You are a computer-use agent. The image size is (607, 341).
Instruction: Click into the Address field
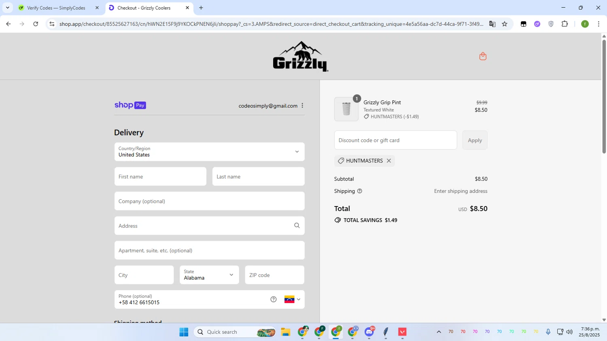point(209,225)
